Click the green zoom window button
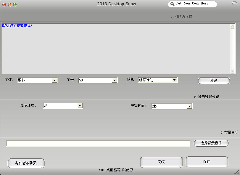The image size is (240, 175). point(15,5)
